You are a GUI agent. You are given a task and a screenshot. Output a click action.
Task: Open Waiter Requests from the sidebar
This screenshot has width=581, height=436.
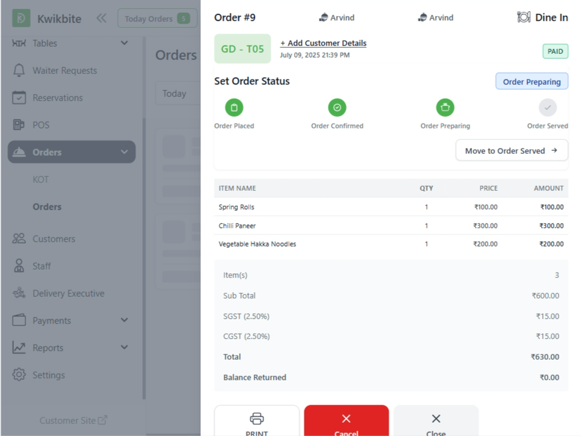(x=19, y=70)
